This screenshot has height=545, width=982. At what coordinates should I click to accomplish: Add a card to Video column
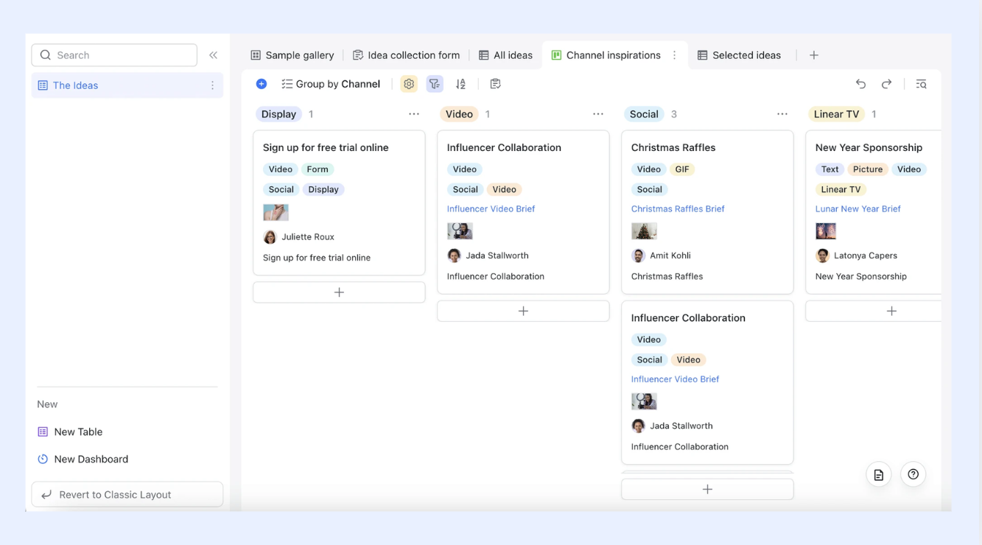(x=523, y=311)
